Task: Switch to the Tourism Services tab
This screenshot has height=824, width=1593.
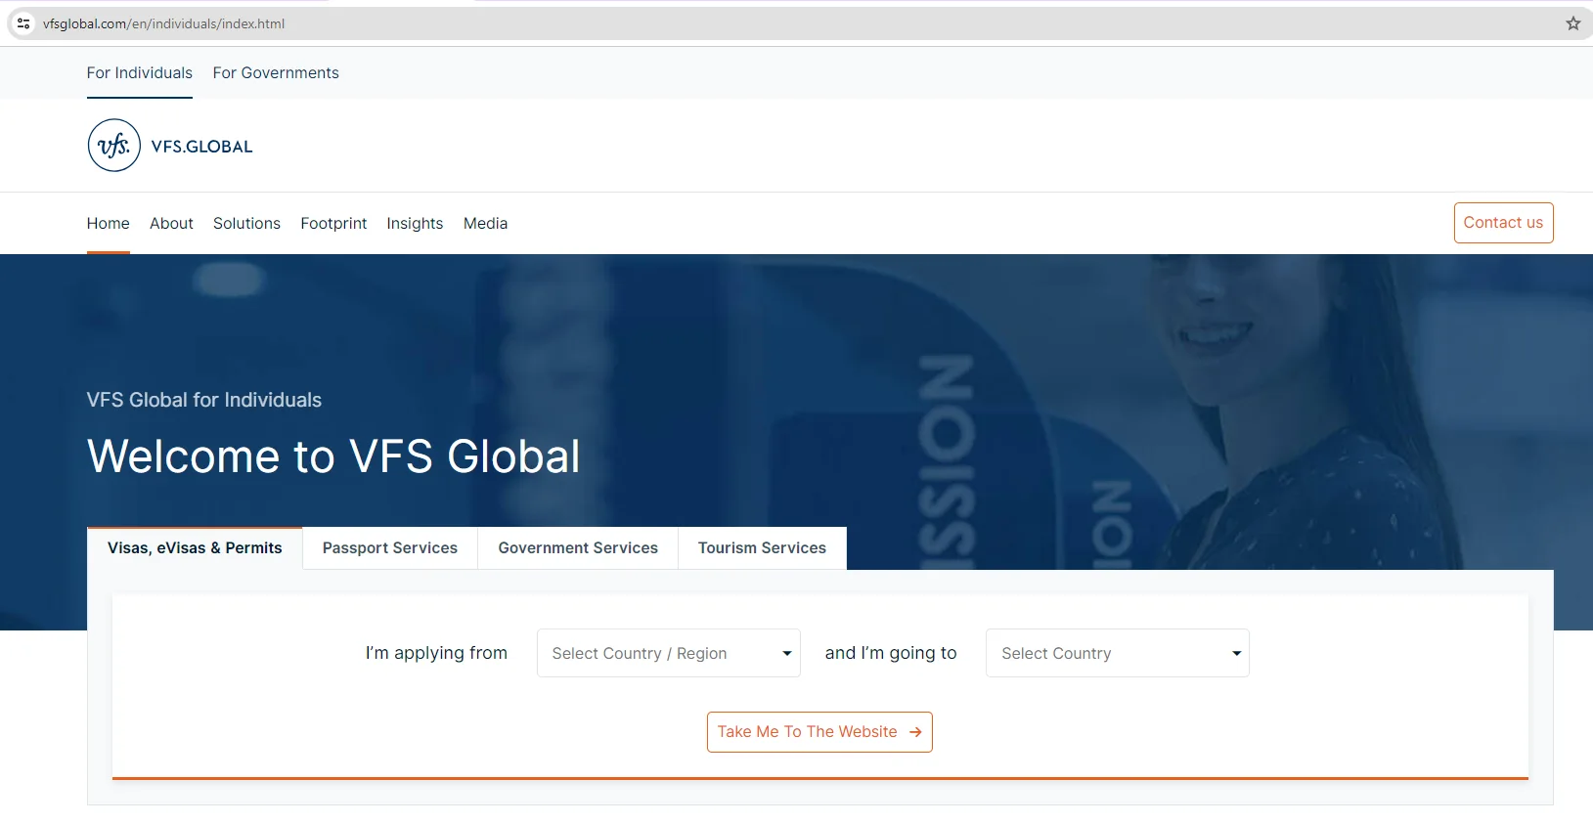Action: pyautogui.click(x=762, y=548)
